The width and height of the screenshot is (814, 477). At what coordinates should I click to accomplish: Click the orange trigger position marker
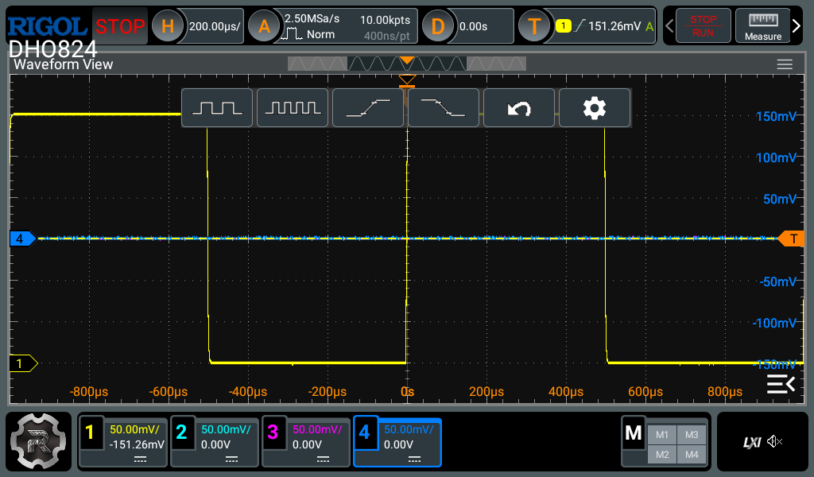407,81
